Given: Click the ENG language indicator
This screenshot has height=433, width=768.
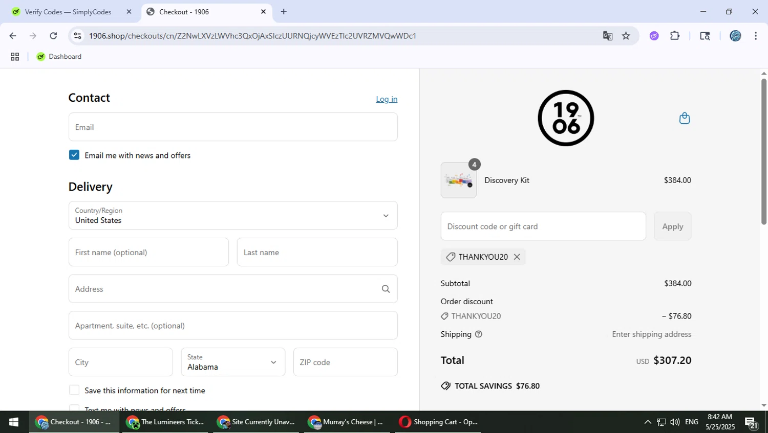Looking at the screenshot, I should coord(692,422).
